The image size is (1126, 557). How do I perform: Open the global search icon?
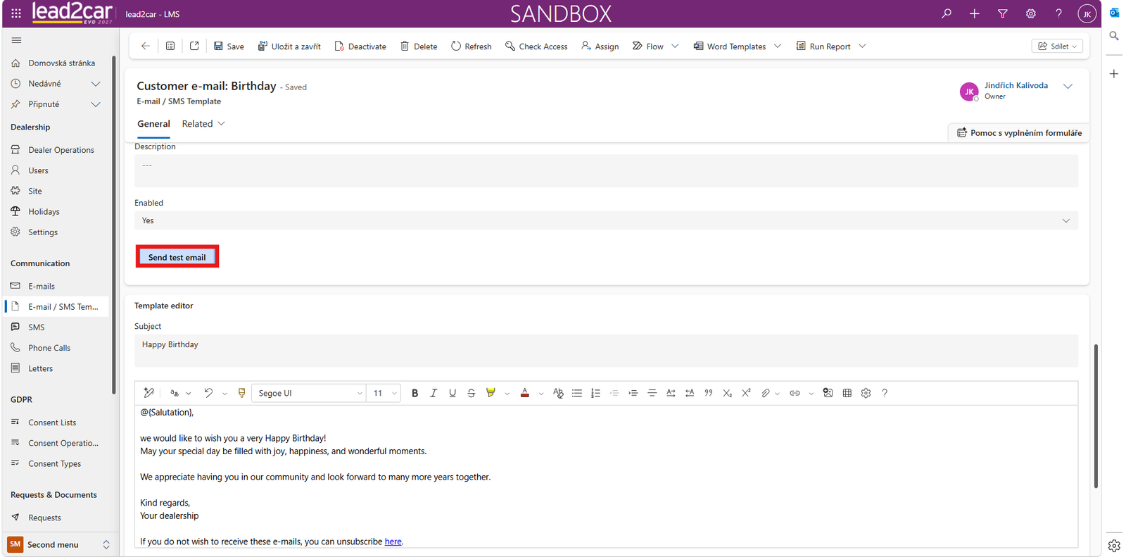click(947, 13)
